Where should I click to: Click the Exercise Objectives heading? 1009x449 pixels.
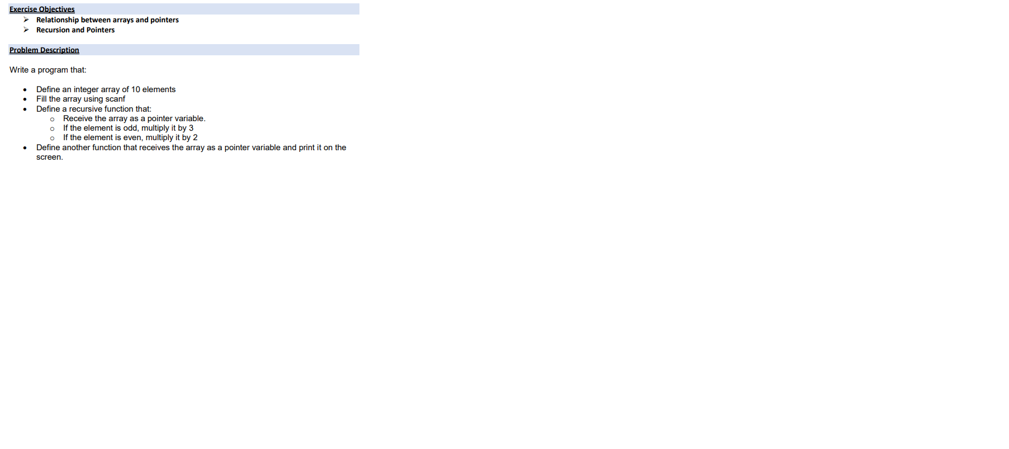(x=42, y=9)
